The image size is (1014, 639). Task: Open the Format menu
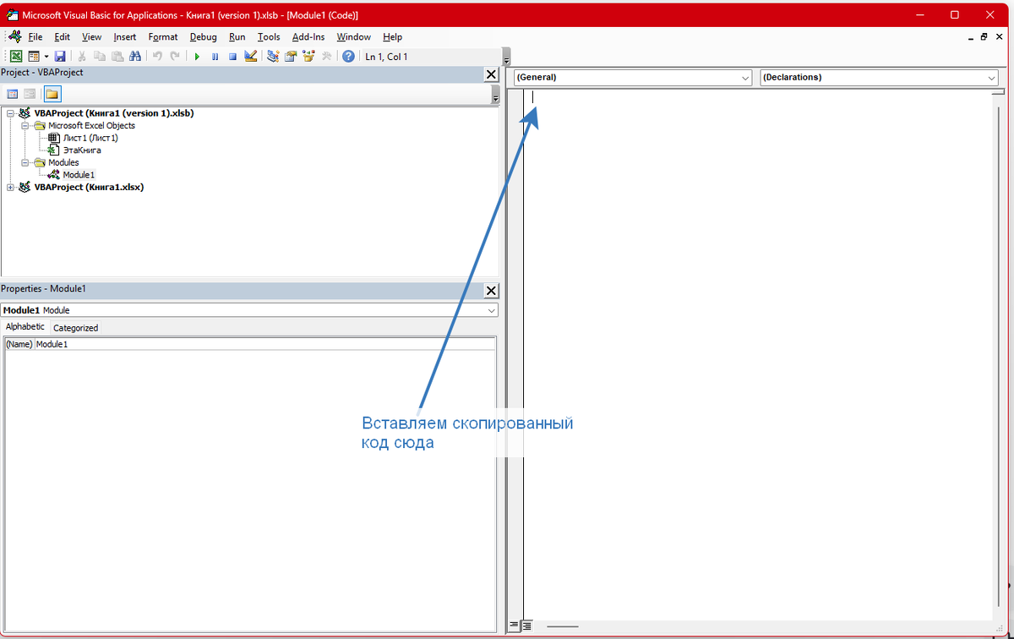click(x=163, y=37)
